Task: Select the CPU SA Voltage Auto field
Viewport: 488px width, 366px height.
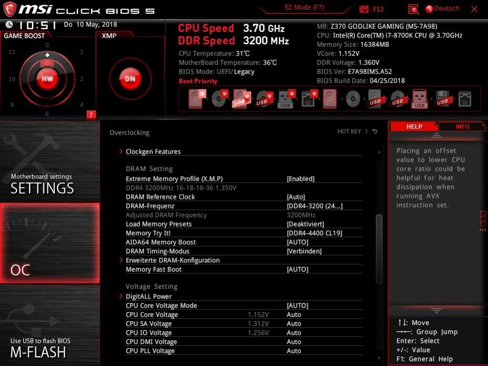Action: (294, 324)
